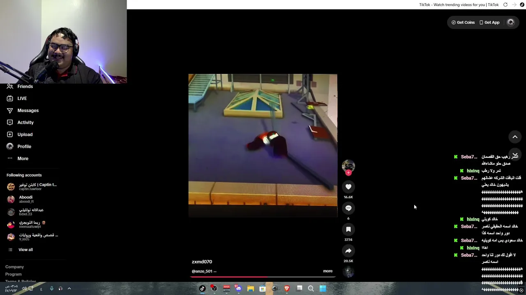Viewport: 526px width, 295px height.
Task: Open the zxmd070 username link
Action: (202, 262)
